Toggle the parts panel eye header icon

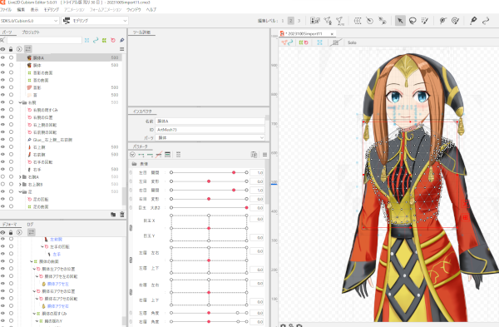2,49
